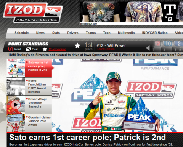Select the Road standings icon

pos(11,49)
